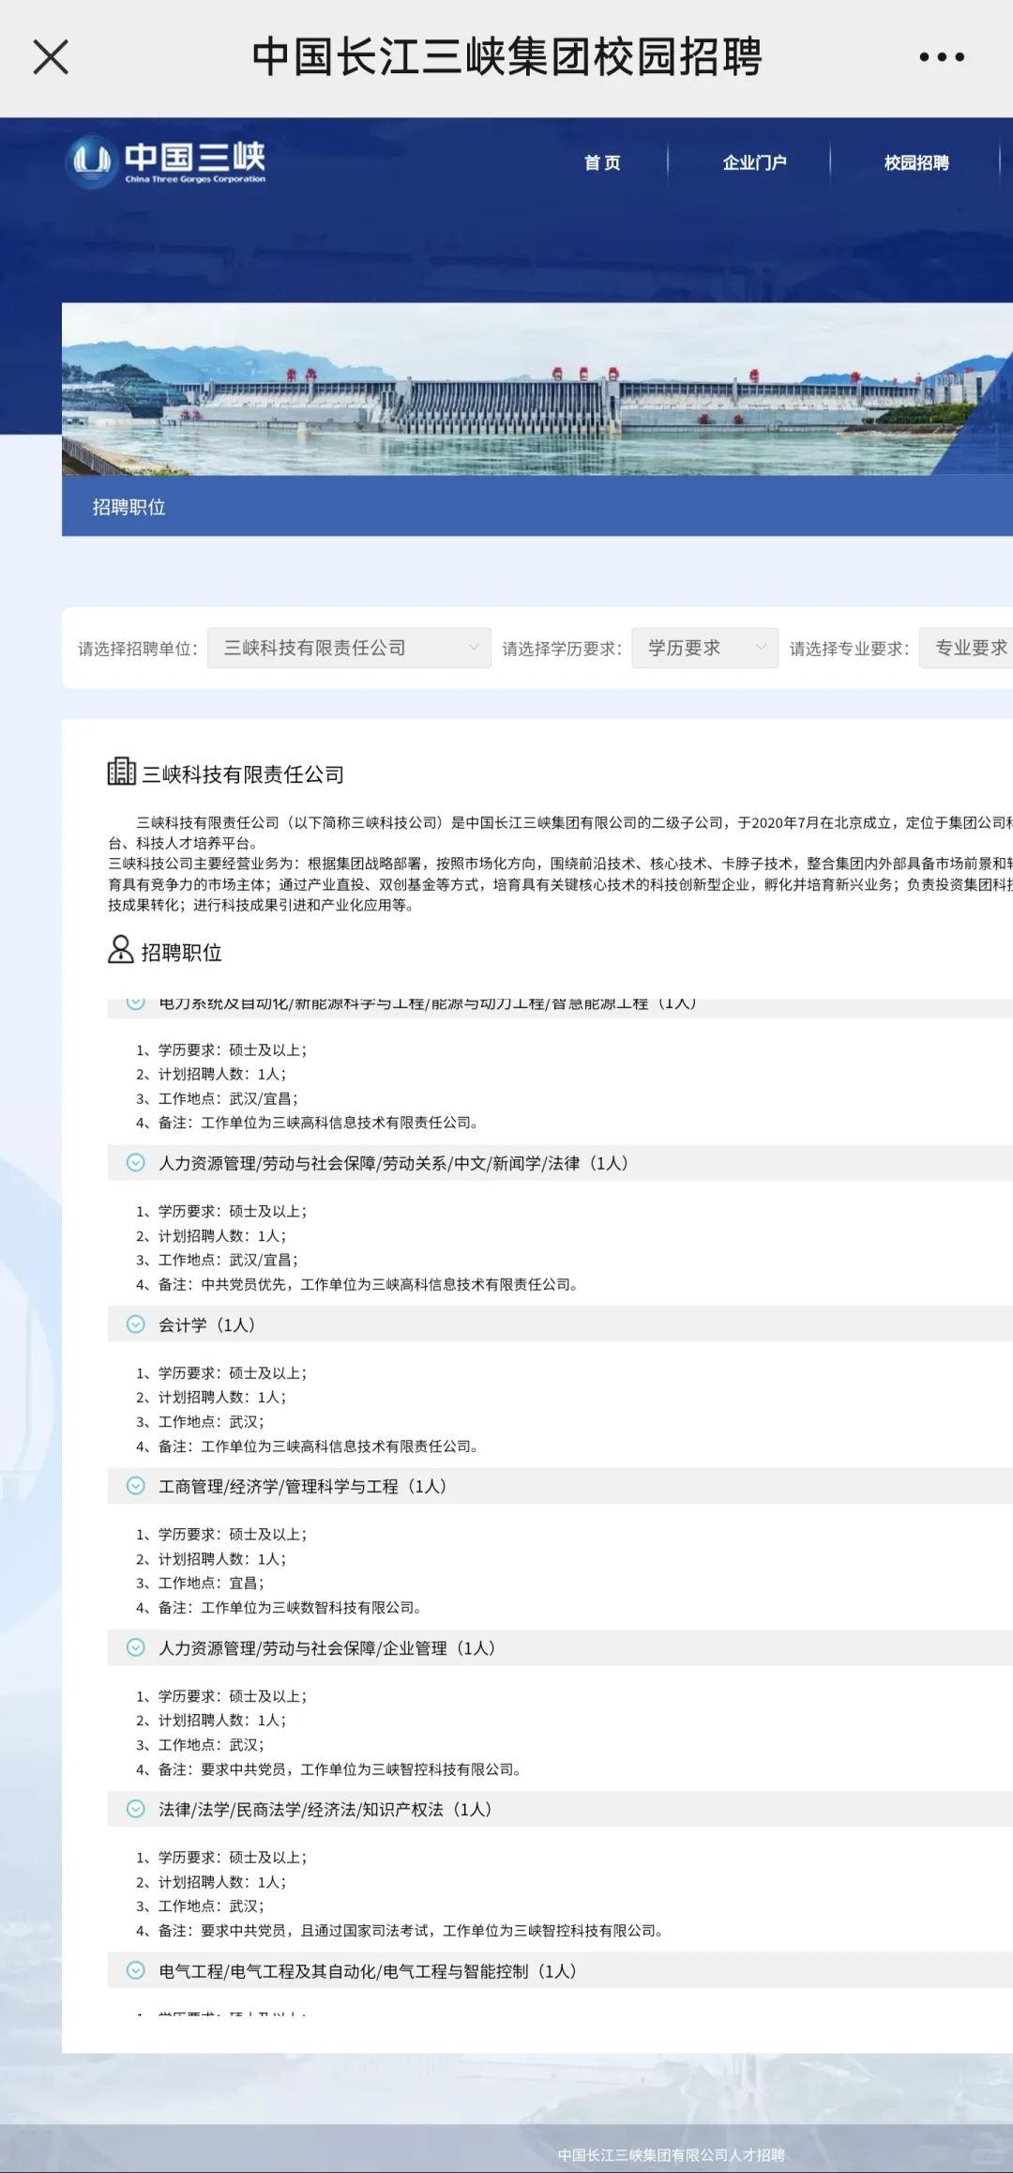The image size is (1013, 2173).
Task: Collapse the 法律/法学/民商法学 position
Action: [x=560, y=1809]
